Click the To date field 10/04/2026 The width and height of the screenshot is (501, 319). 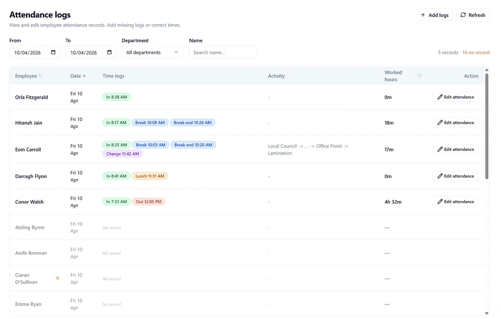pos(91,52)
